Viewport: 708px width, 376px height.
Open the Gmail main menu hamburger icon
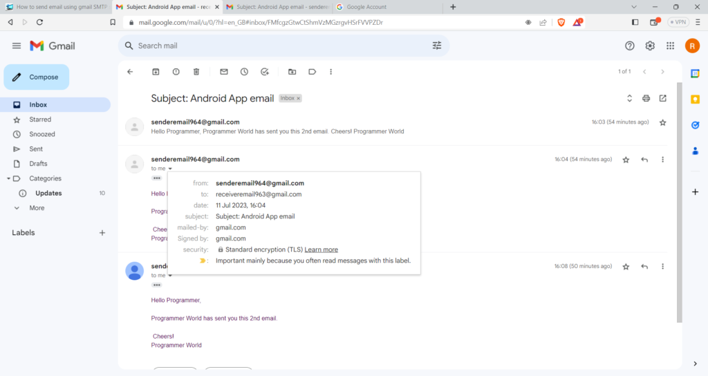pyautogui.click(x=17, y=46)
